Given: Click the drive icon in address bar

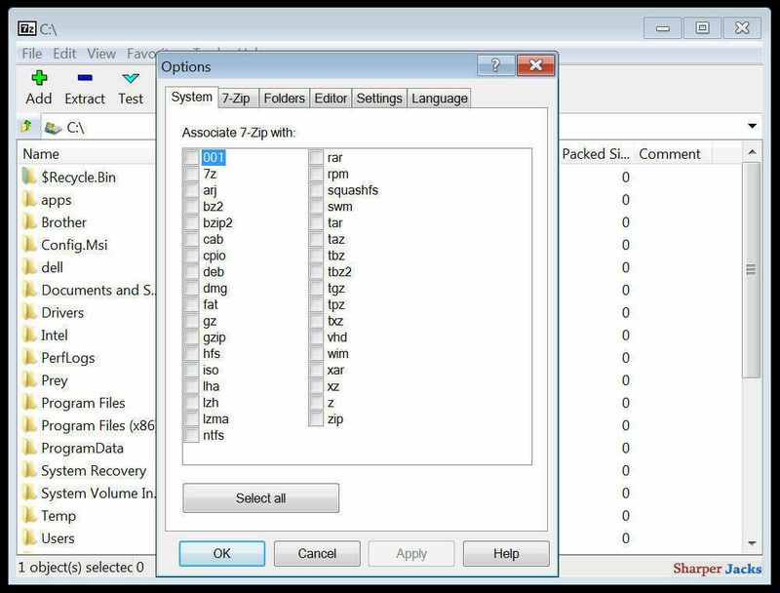Looking at the screenshot, I should pos(53,128).
